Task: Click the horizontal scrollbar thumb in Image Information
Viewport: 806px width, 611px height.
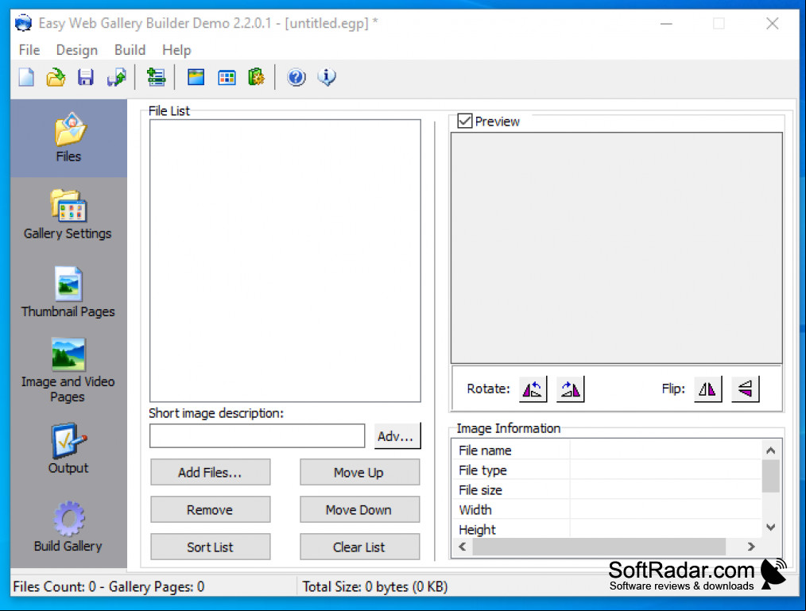Action: tap(599, 547)
